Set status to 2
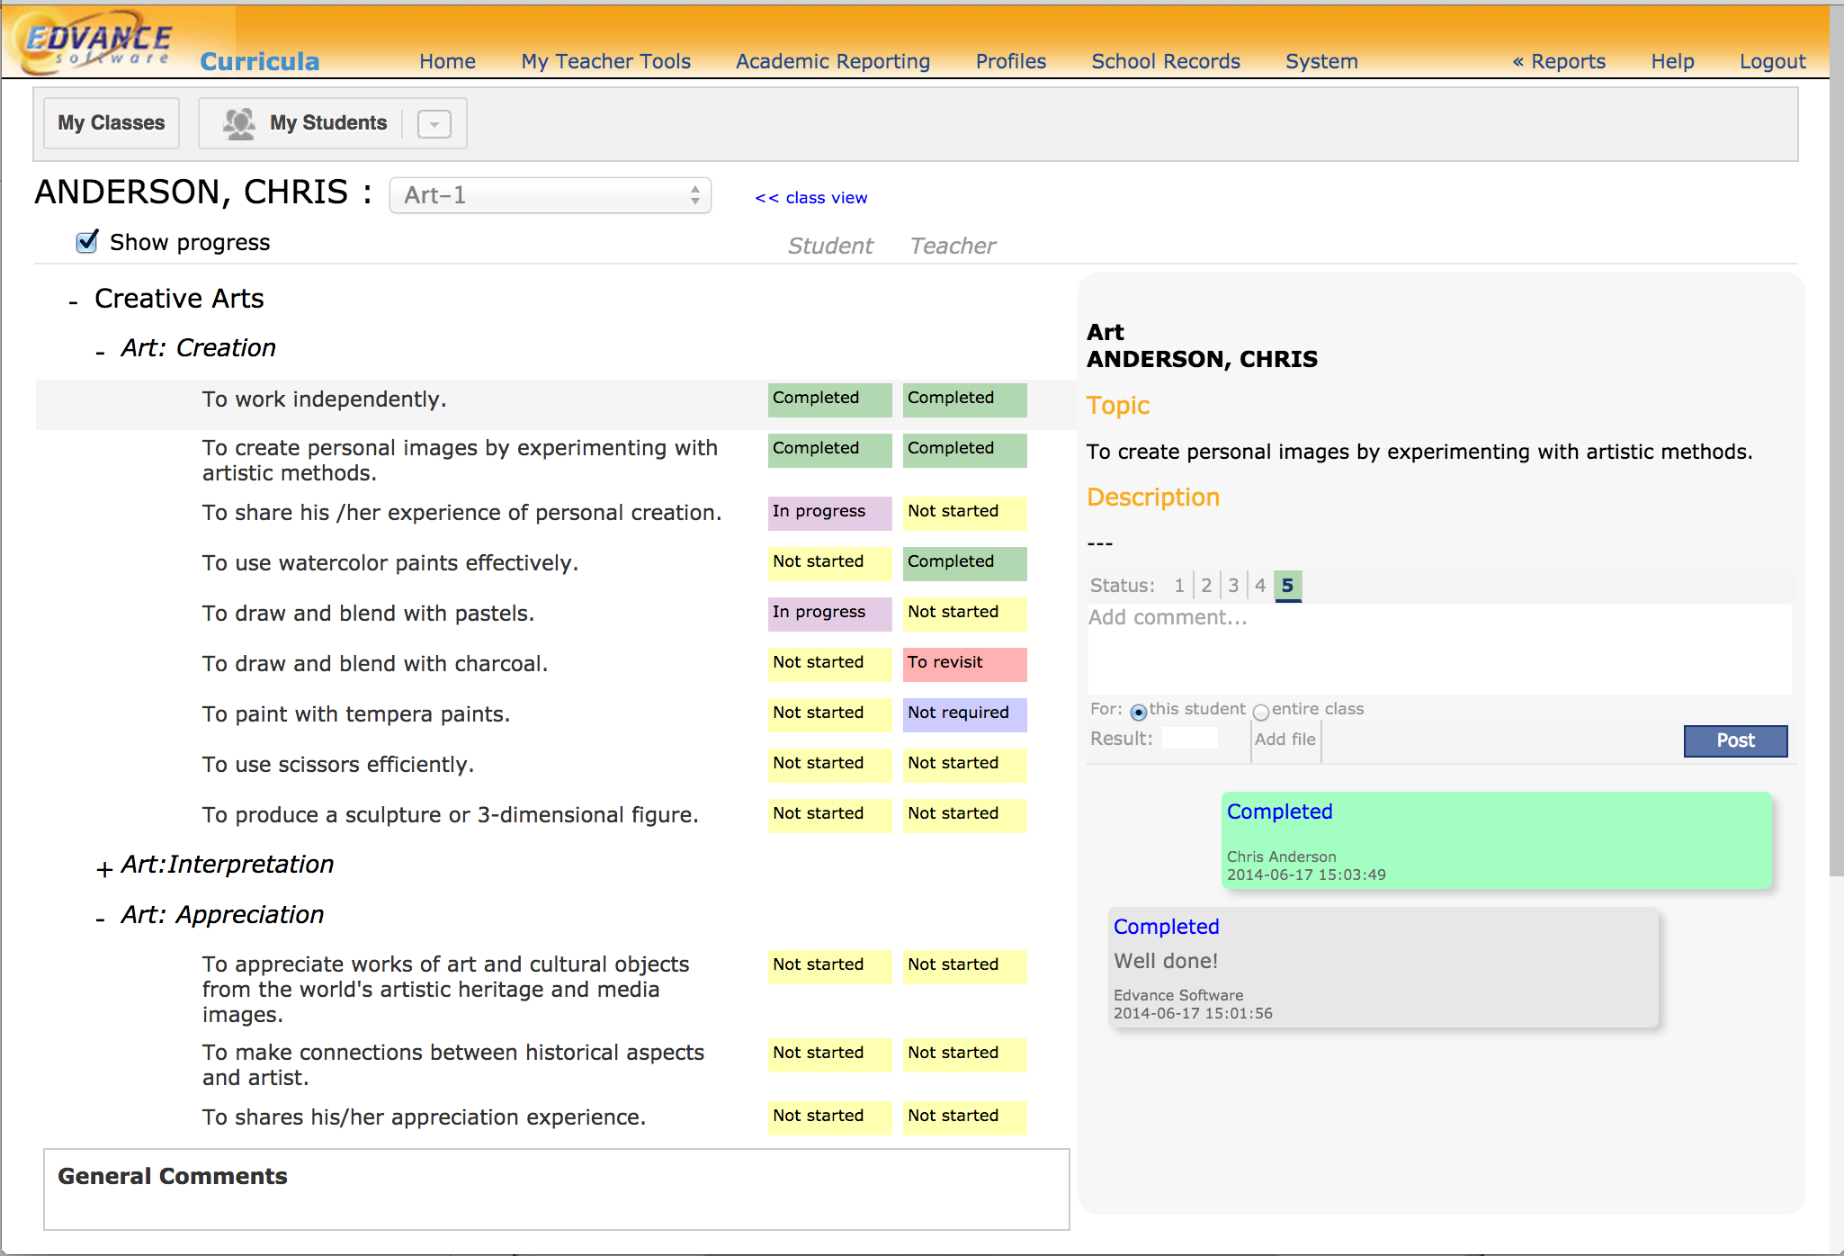The width and height of the screenshot is (1844, 1256). coord(1206,586)
